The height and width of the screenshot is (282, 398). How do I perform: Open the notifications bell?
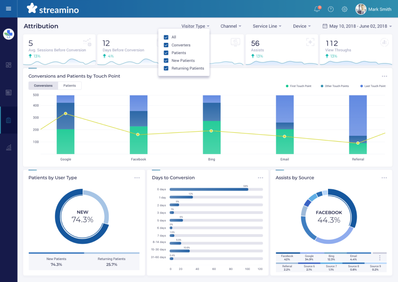click(317, 9)
